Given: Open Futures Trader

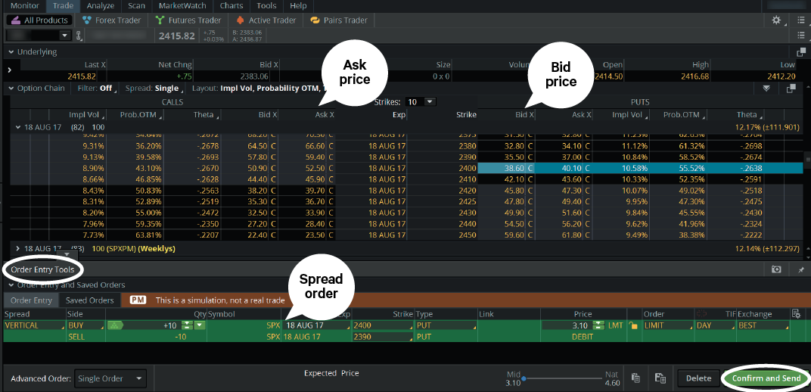Looking at the screenshot, I should tap(188, 20).
